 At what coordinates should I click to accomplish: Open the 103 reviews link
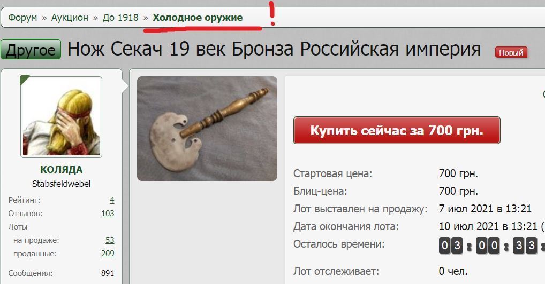(x=108, y=213)
